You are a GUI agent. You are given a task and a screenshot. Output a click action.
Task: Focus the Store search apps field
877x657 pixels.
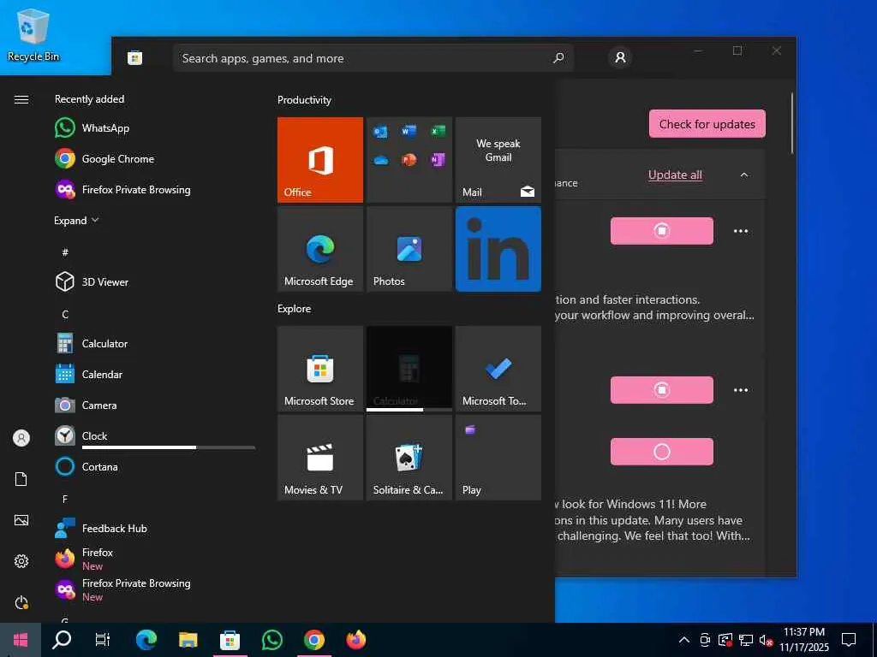pyautogui.click(x=373, y=58)
